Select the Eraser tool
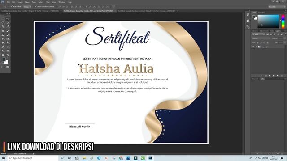 pos(3,39)
